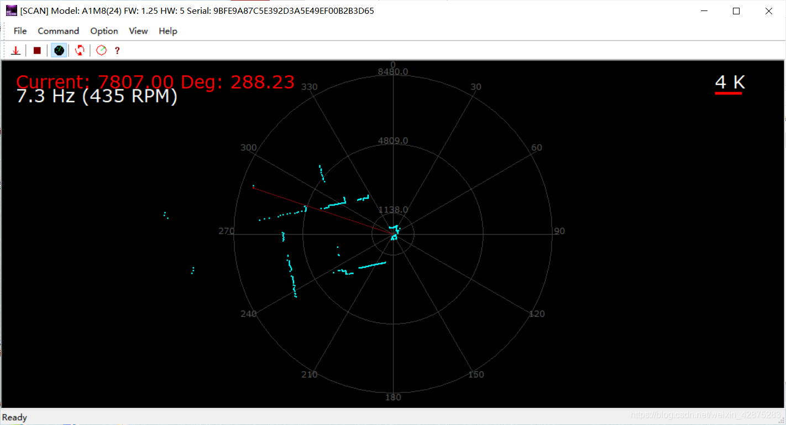Click the 8480.0 range label

[393, 72]
